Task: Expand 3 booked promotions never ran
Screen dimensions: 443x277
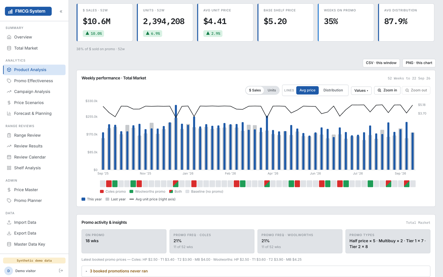Action: pos(256,271)
